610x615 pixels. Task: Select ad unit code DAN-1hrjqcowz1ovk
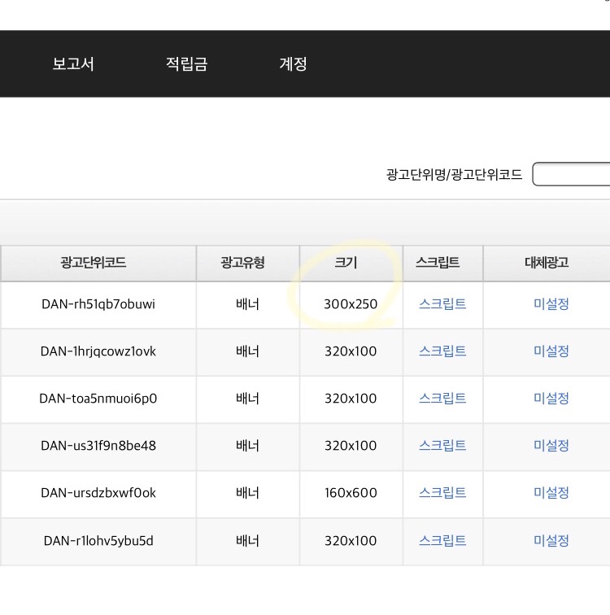[98, 351]
